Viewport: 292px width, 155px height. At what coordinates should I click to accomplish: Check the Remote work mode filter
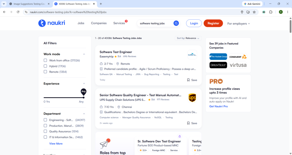(x=45, y=72)
